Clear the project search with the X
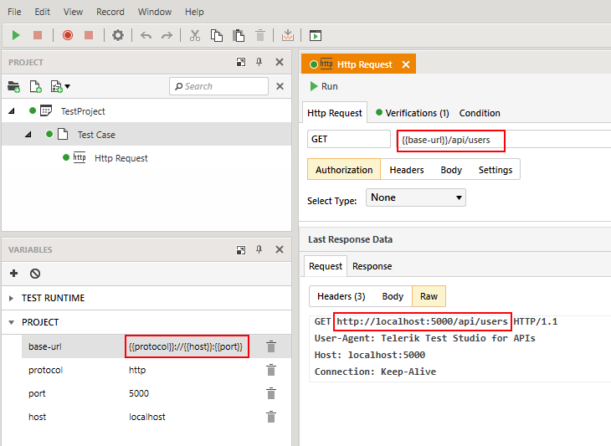 point(280,86)
